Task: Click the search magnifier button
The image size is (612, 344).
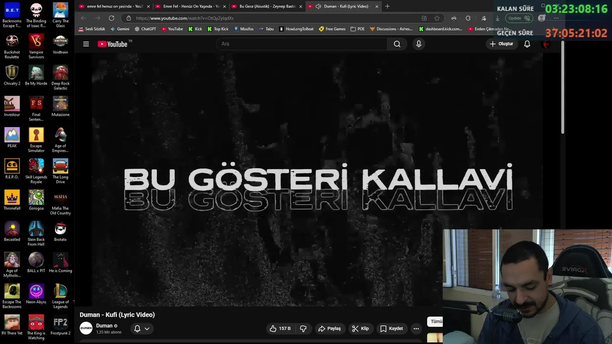Action: pyautogui.click(x=397, y=44)
